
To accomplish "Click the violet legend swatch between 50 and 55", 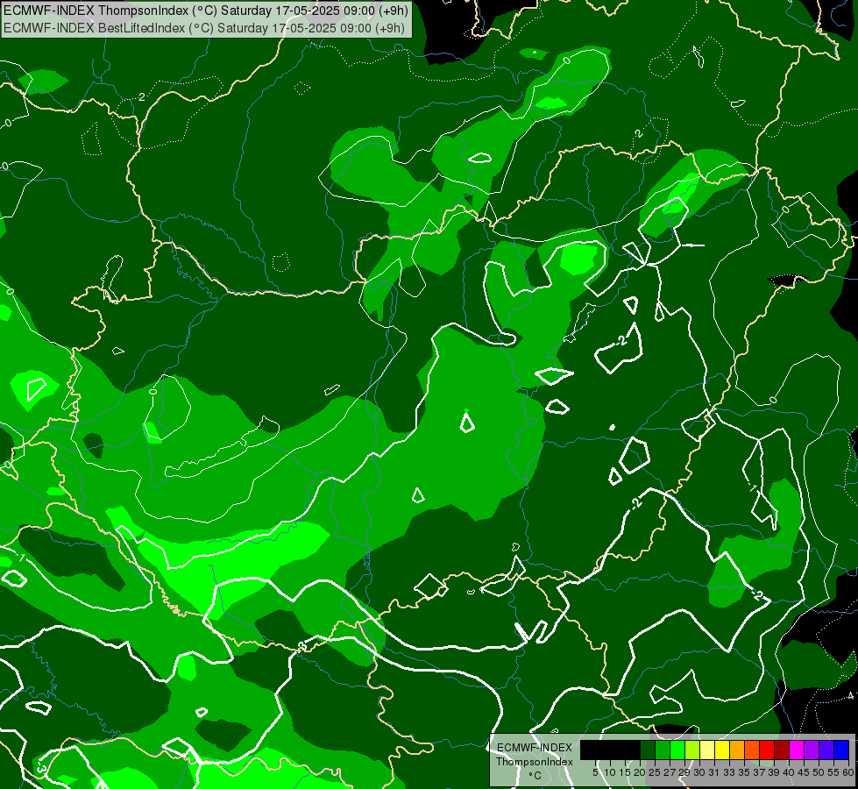I will click(x=826, y=750).
